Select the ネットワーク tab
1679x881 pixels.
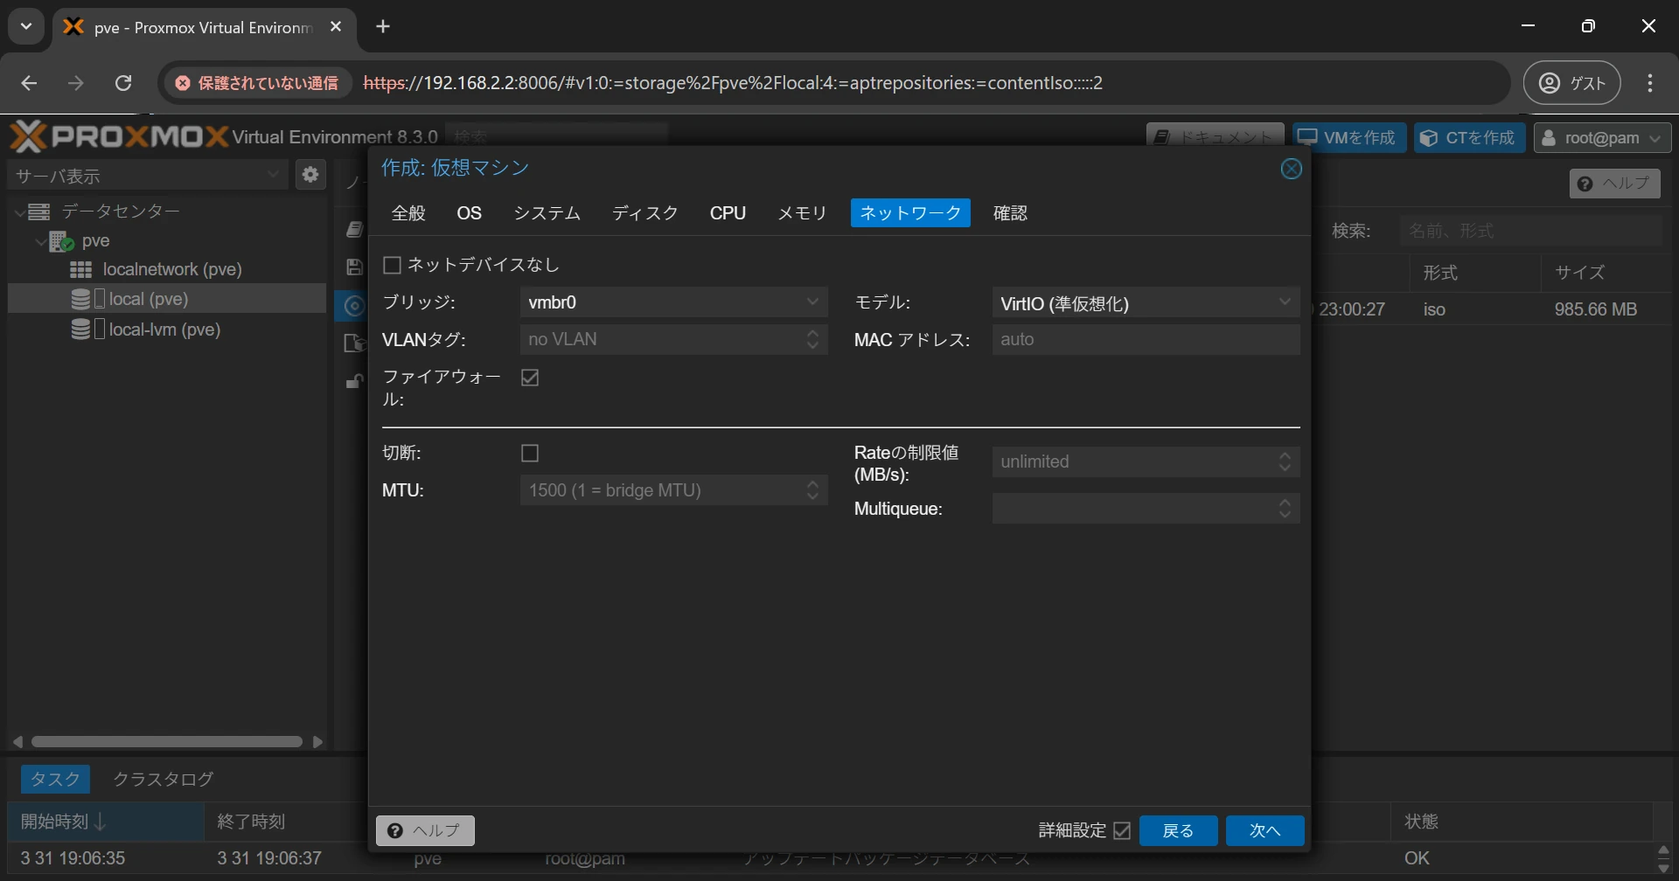point(910,213)
